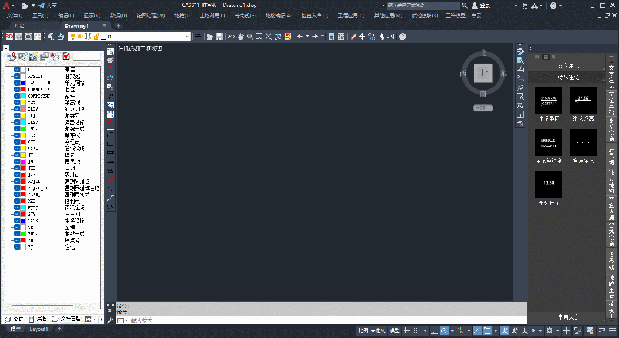Click the lineweight settings toolbar icon
The width and height of the screenshot is (619, 338).
[x=197, y=36]
